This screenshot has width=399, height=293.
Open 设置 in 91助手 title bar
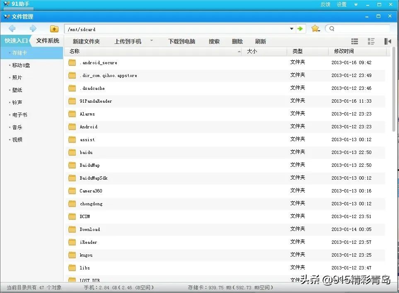pyautogui.click(x=341, y=4)
